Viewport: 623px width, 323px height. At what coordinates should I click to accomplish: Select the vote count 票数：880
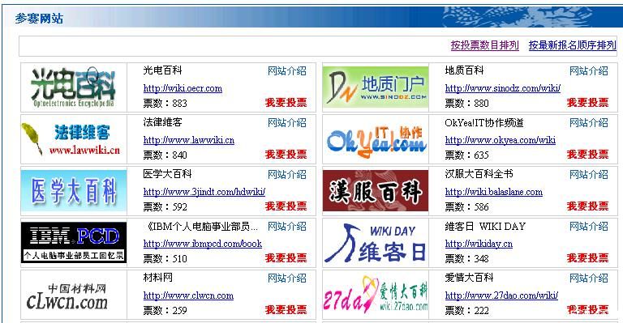click(x=467, y=104)
